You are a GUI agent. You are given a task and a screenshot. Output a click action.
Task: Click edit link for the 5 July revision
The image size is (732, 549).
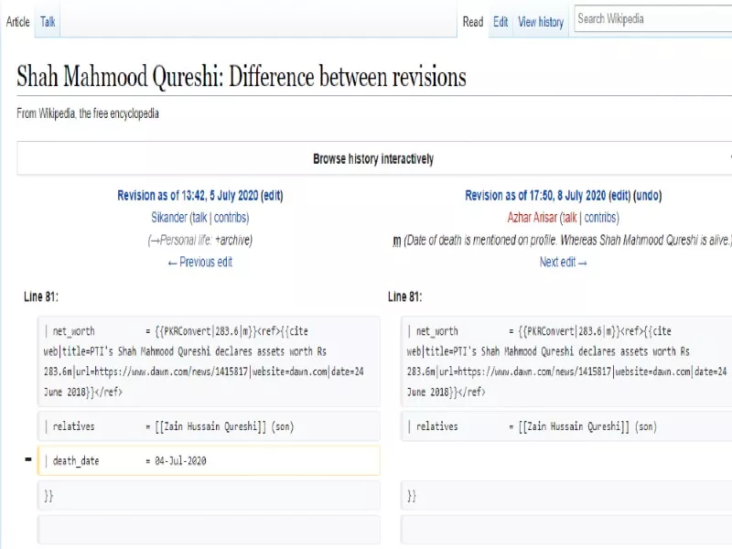[272, 195]
